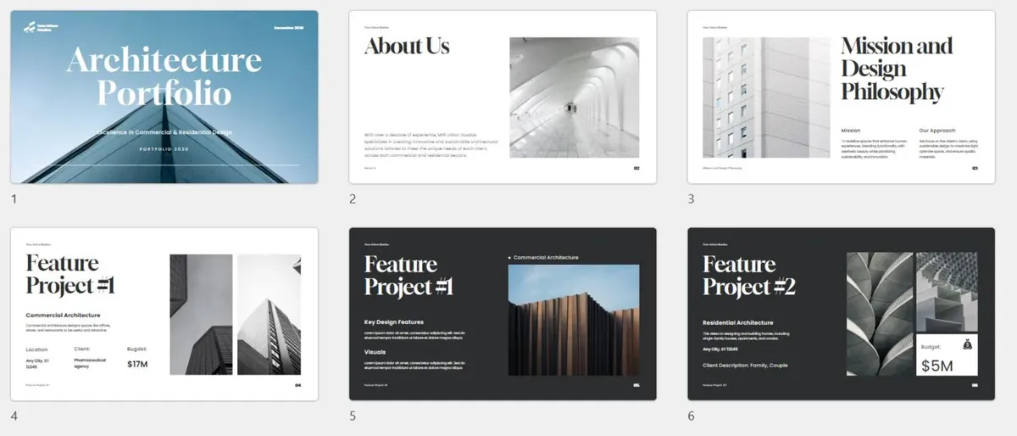Click the "$17M" budget value
Screen dimensions: 1017x436
point(137,364)
